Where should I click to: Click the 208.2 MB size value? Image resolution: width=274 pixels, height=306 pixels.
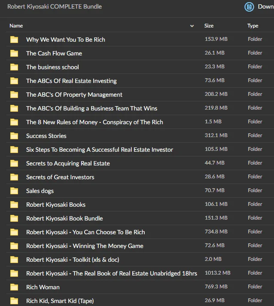click(216, 94)
